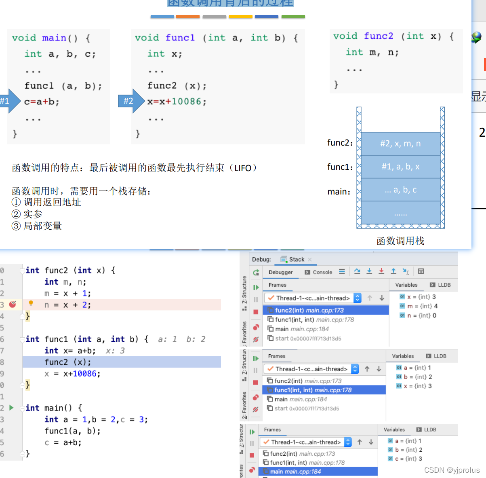
Task: Select variable c = {int} 3
Action: click(405, 459)
